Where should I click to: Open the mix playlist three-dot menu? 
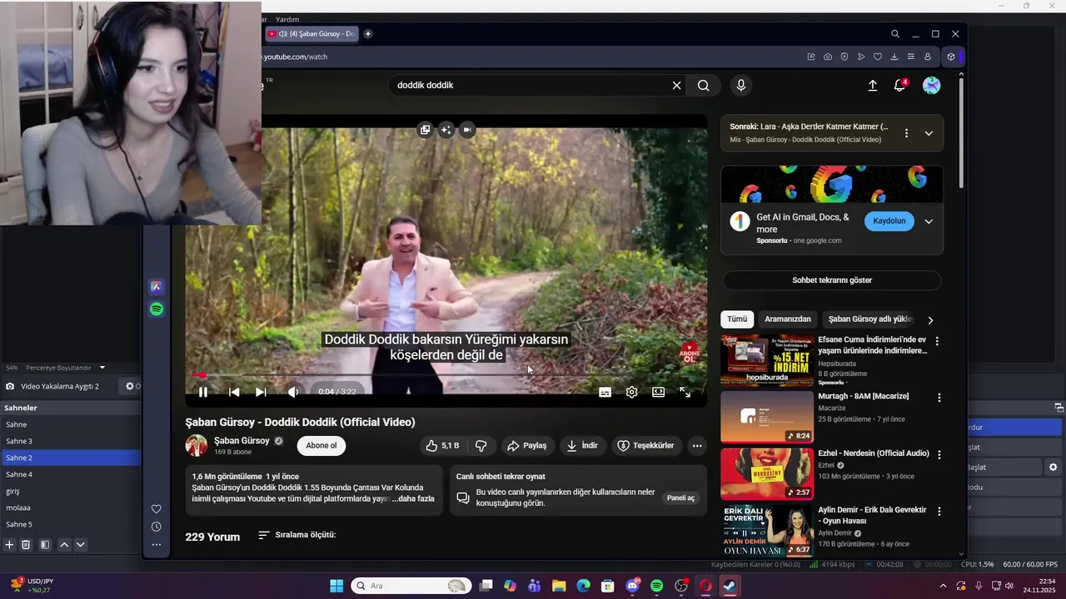(x=906, y=133)
